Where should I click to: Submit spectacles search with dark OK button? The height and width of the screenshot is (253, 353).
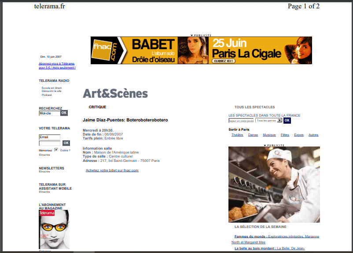[x=287, y=121]
